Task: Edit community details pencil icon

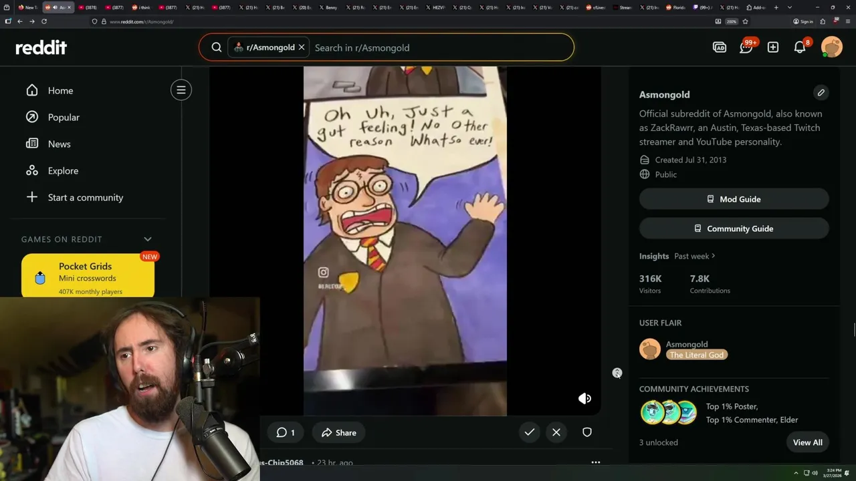Action: [x=821, y=93]
